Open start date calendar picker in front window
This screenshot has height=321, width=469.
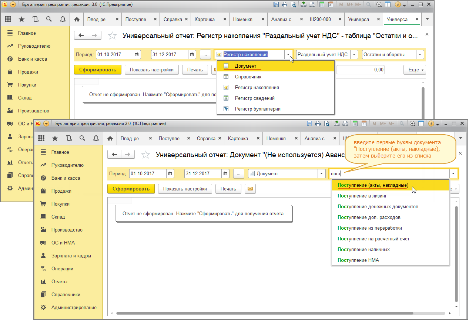pos(170,173)
